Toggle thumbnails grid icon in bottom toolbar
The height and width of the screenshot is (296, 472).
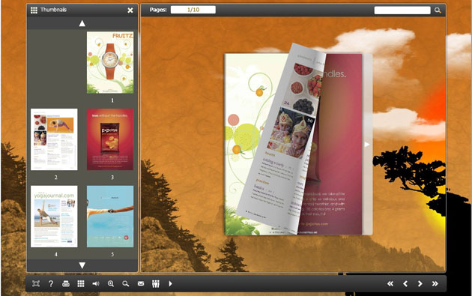(81, 284)
